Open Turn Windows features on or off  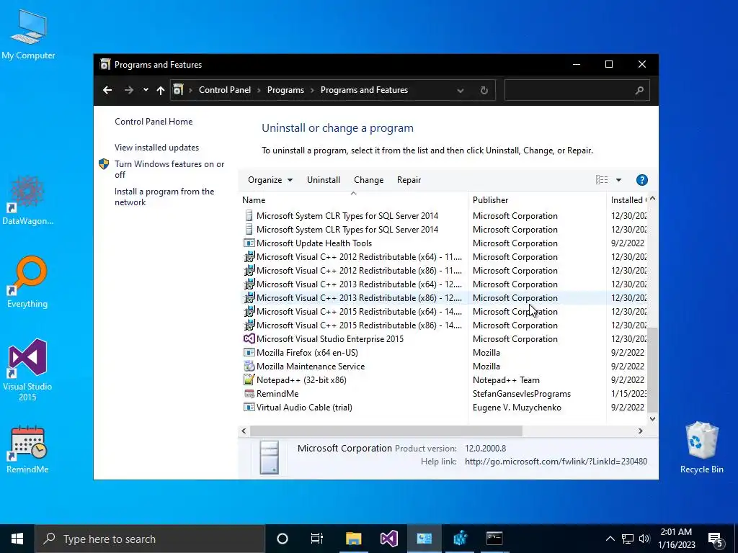(x=169, y=169)
